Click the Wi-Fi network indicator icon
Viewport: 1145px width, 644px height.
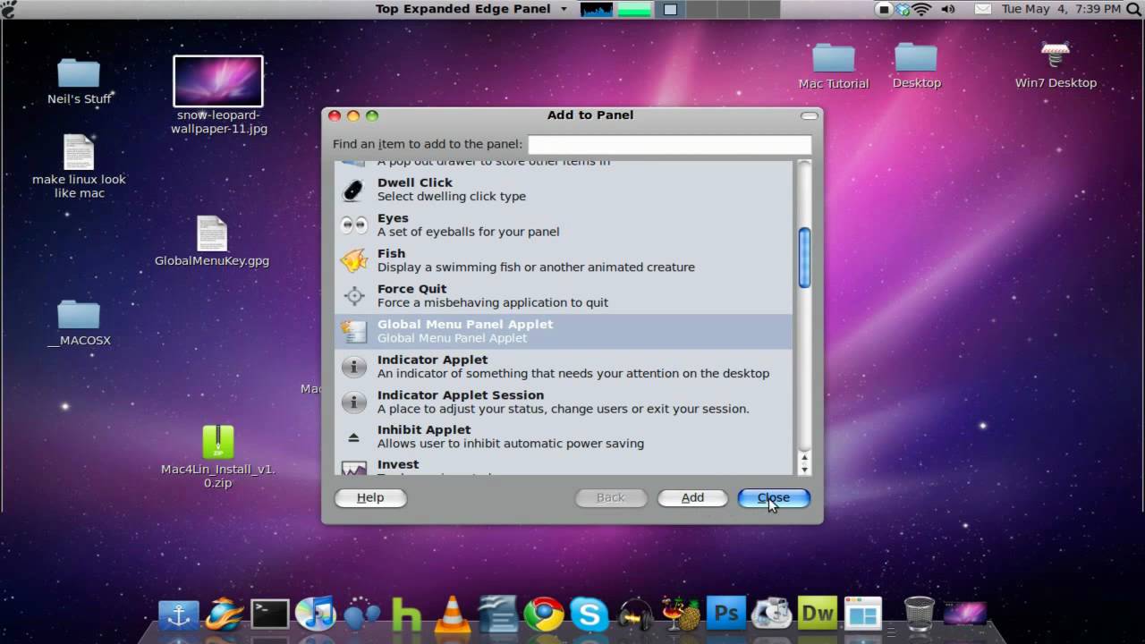tap(922, 9)
